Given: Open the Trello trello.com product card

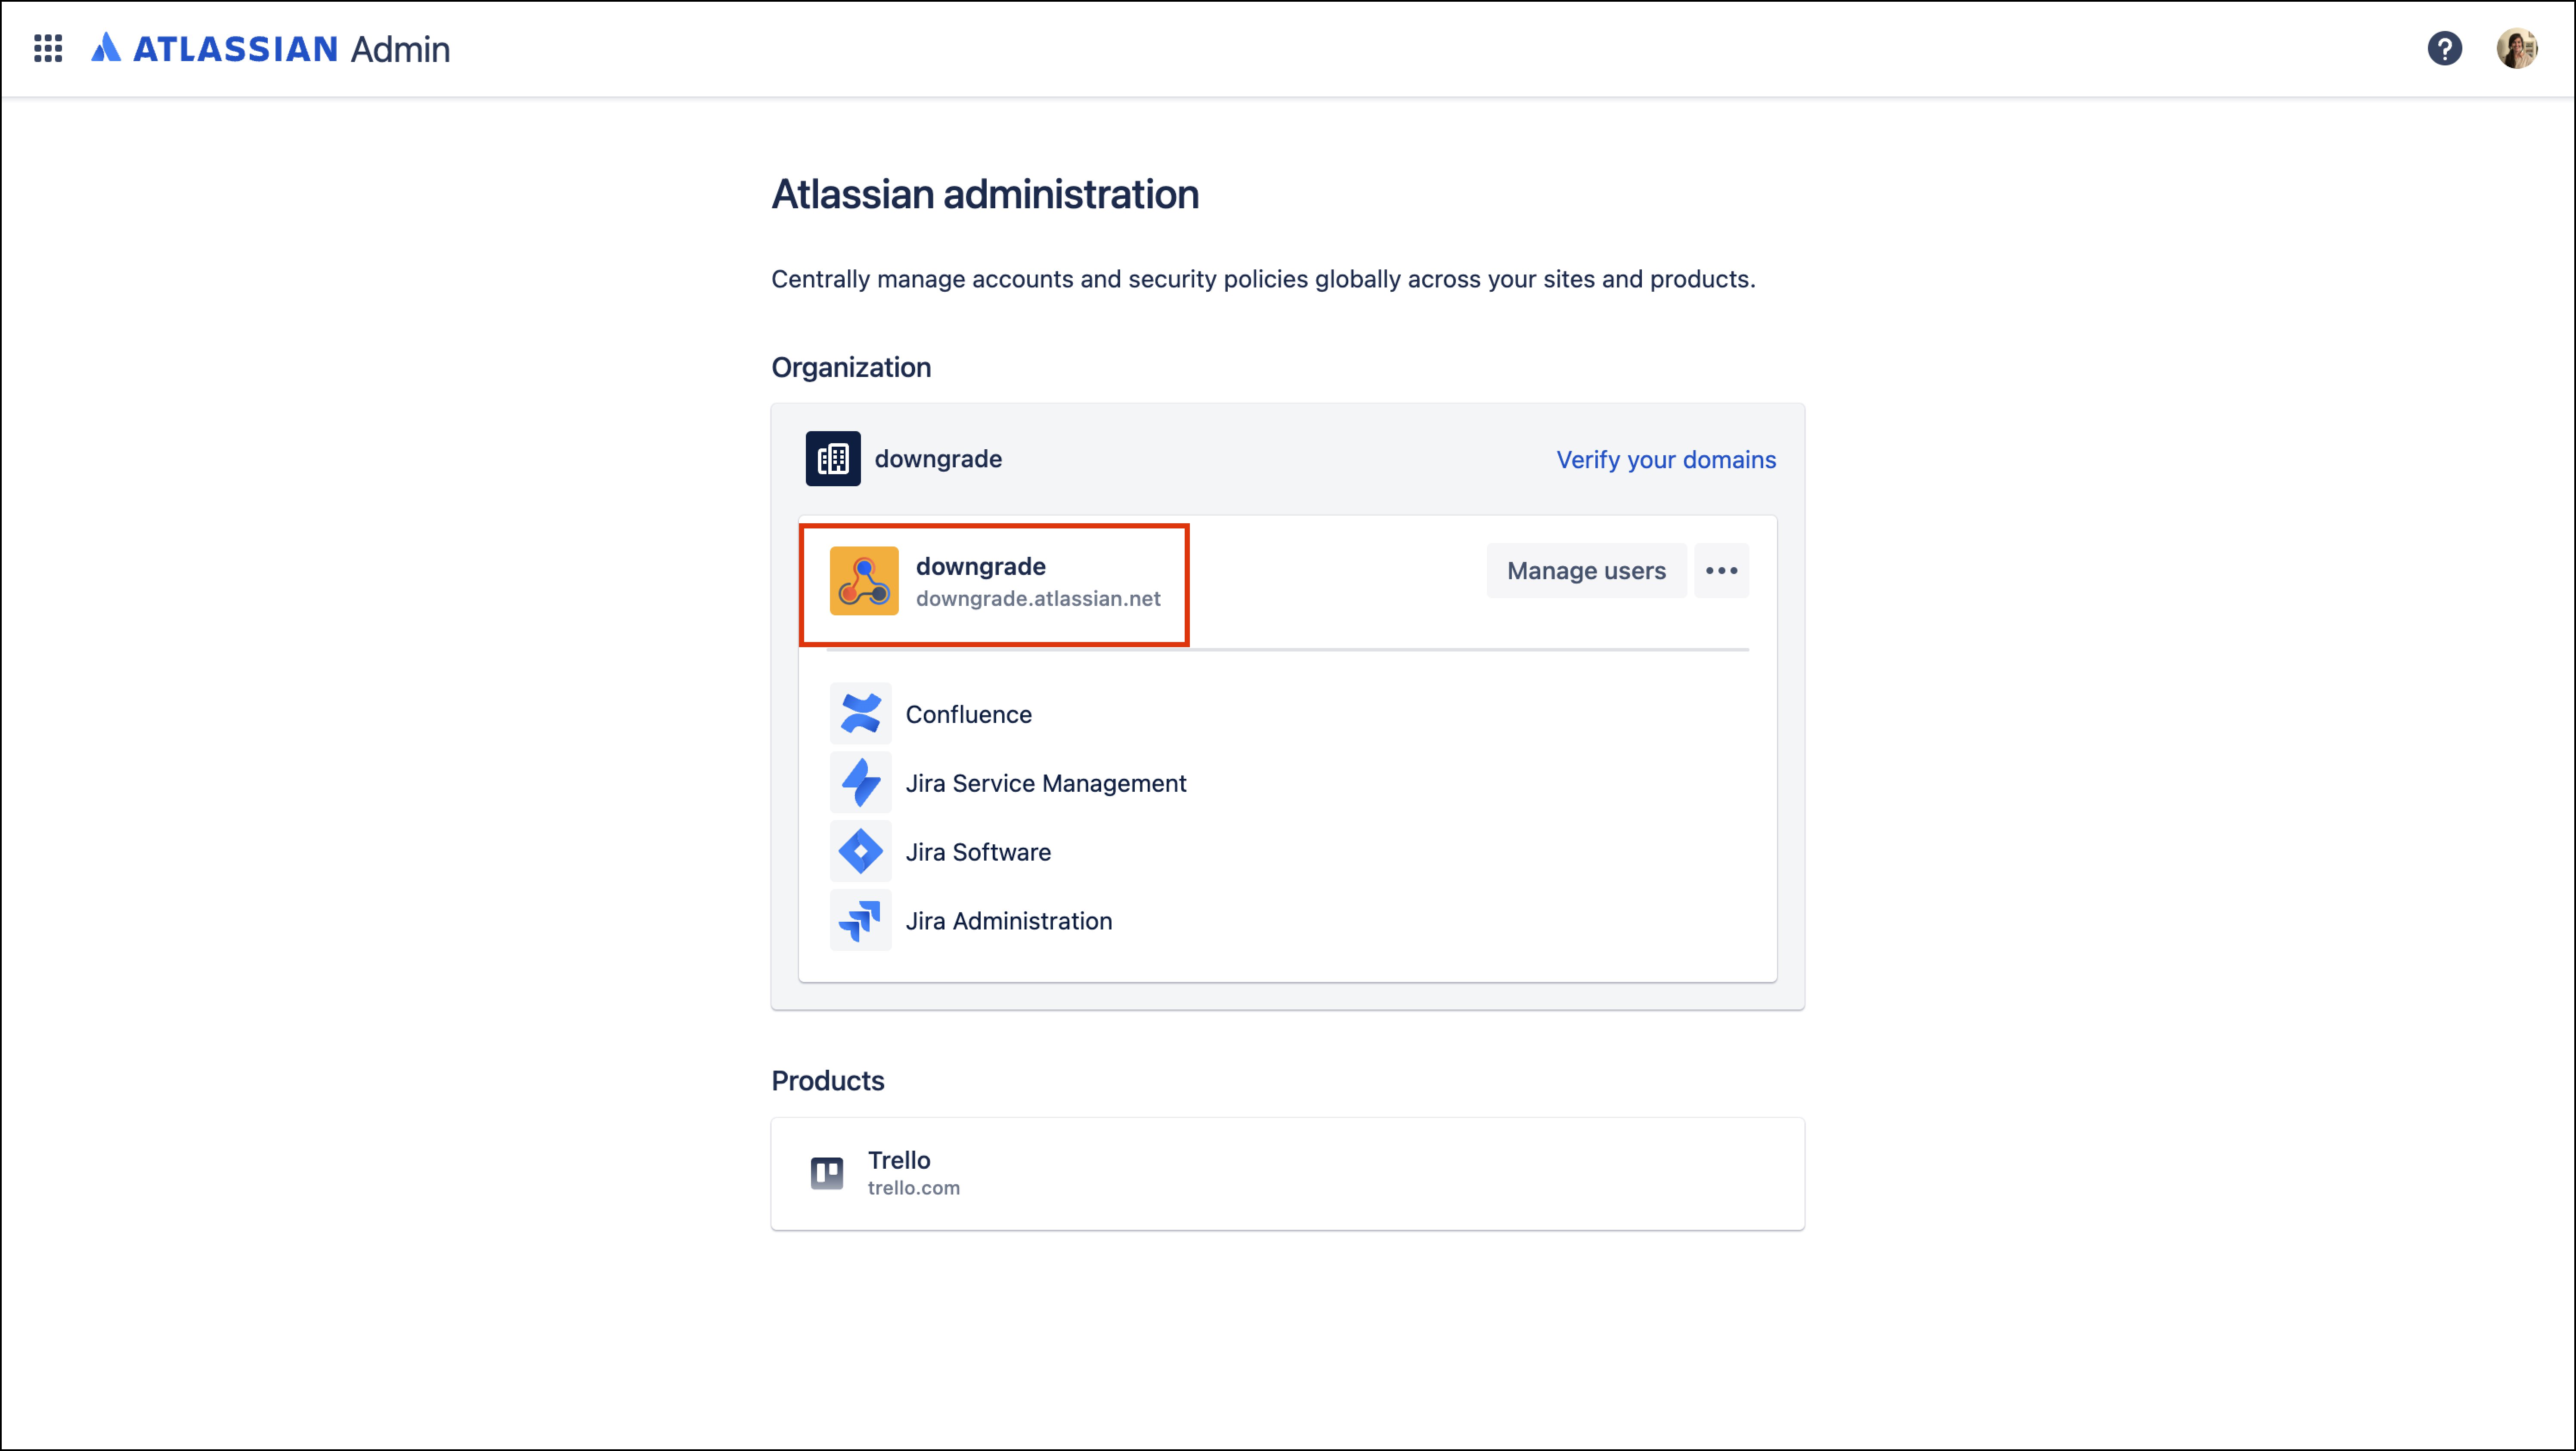Looking at the screenshot, I should pos(1287,1173).
